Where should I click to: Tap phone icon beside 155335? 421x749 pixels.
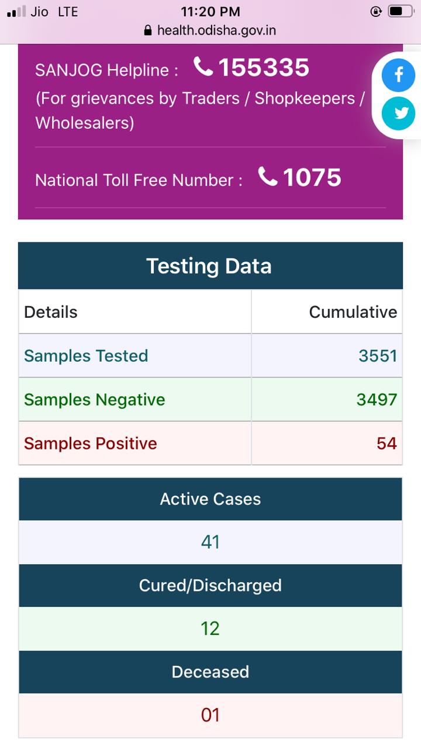click(203, 67)
